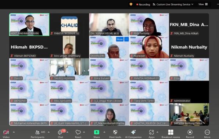Select the BKPSDM Belitung Timur video tile
Image resolution: width=219 pixels, height=139 pixels.
point(189,114)
